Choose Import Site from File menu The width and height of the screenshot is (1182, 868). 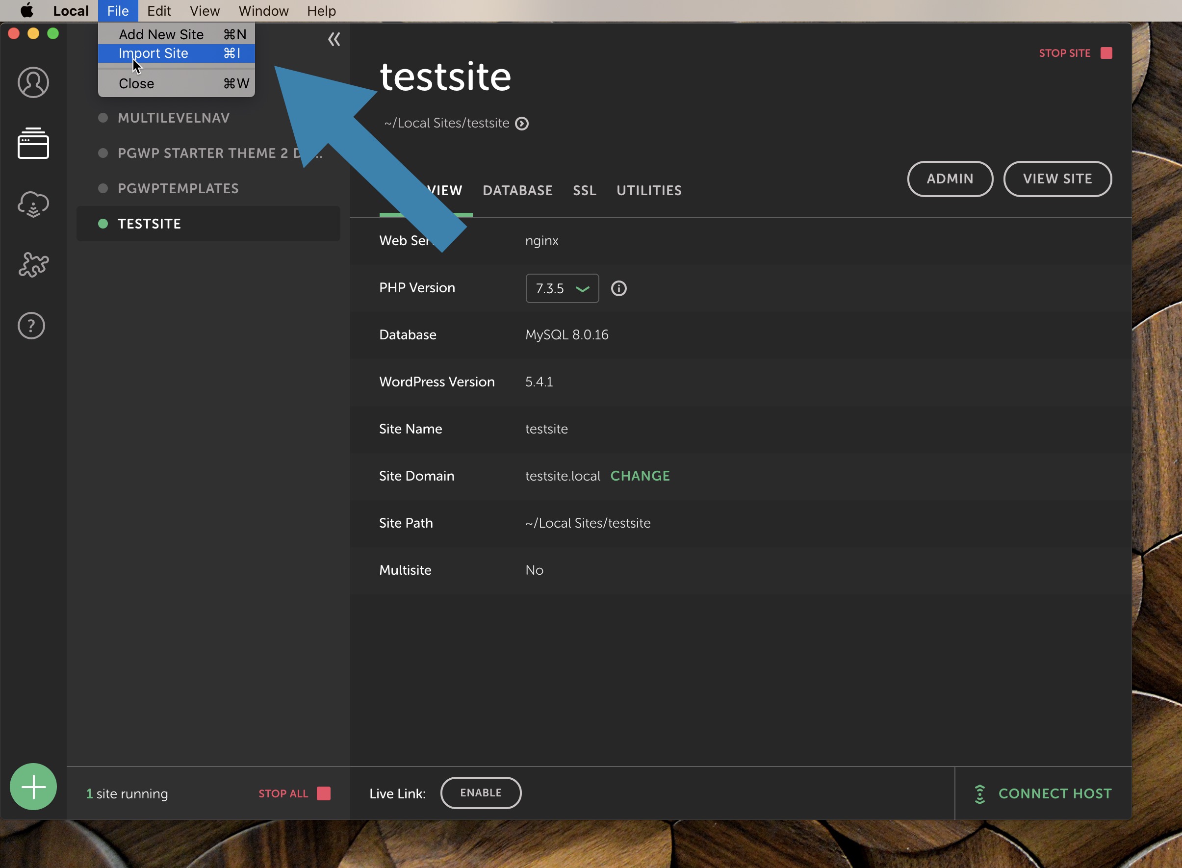point(177,53)
